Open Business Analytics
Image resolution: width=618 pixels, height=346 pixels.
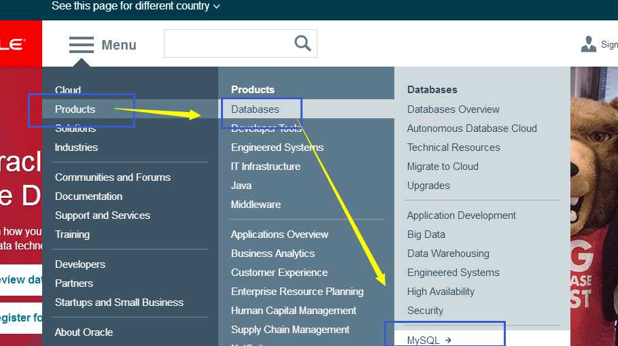[273, 254]
